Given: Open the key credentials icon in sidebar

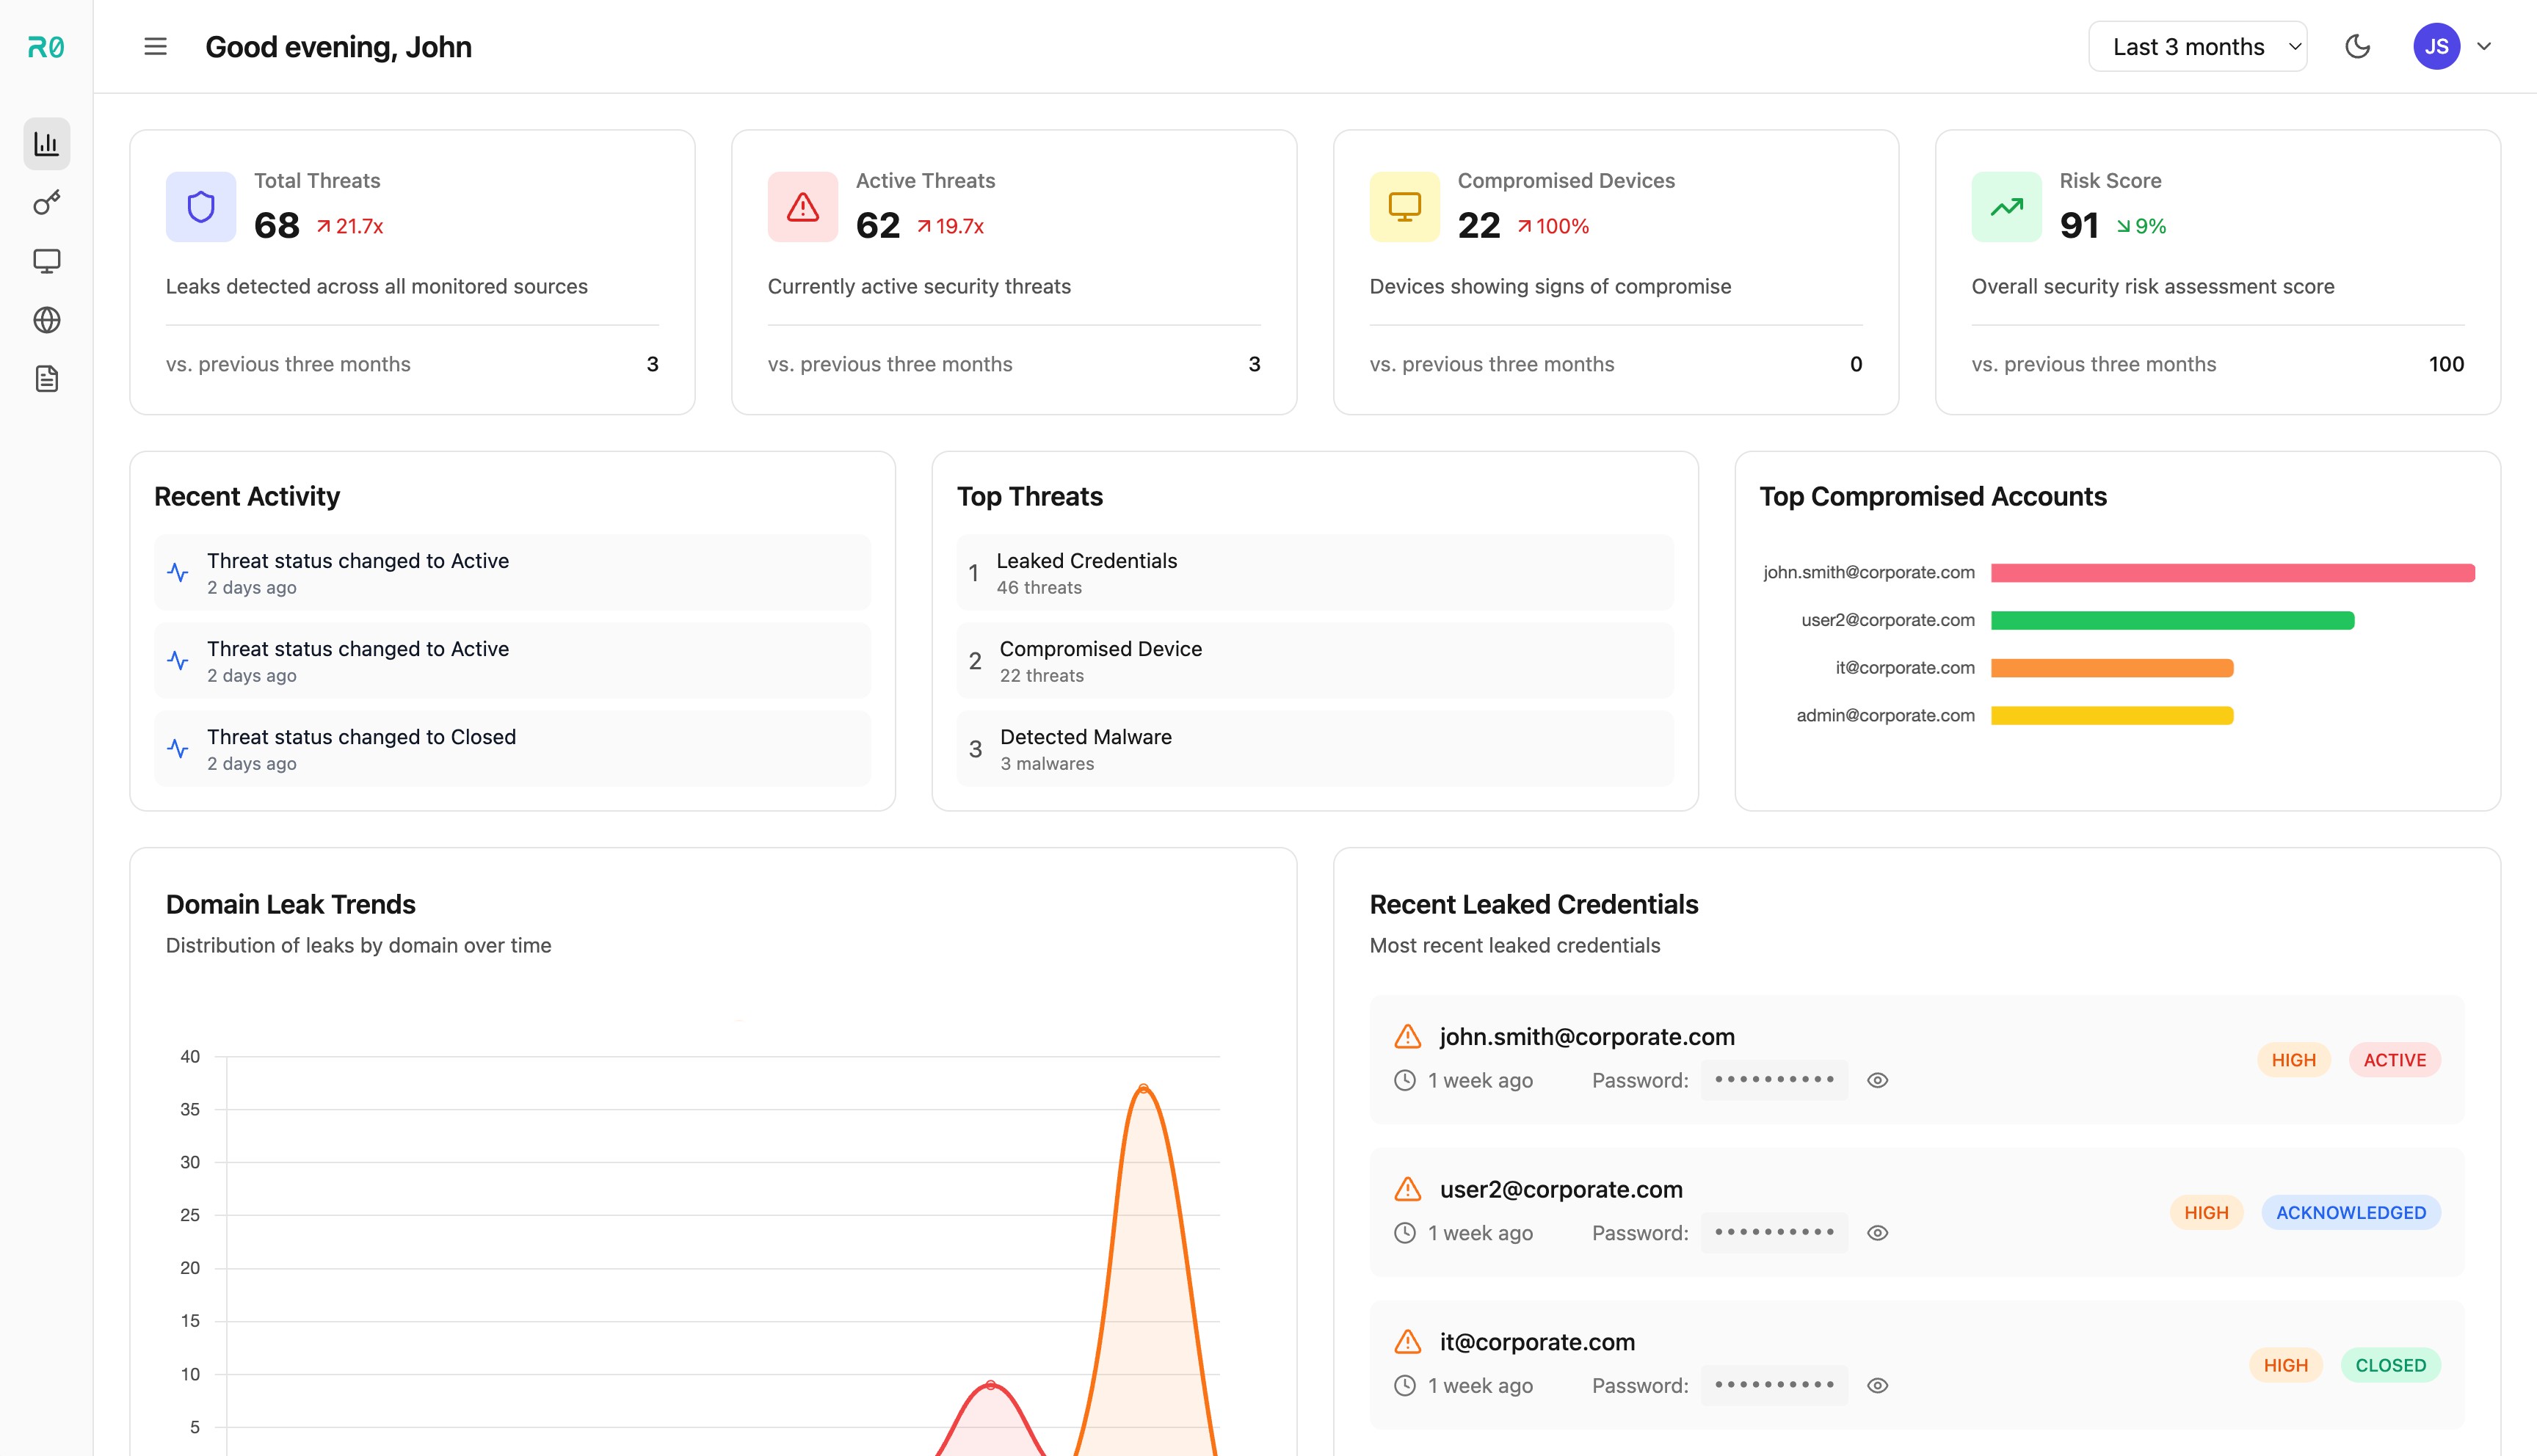Looking at the screenshot, I should tap(46, 203).
